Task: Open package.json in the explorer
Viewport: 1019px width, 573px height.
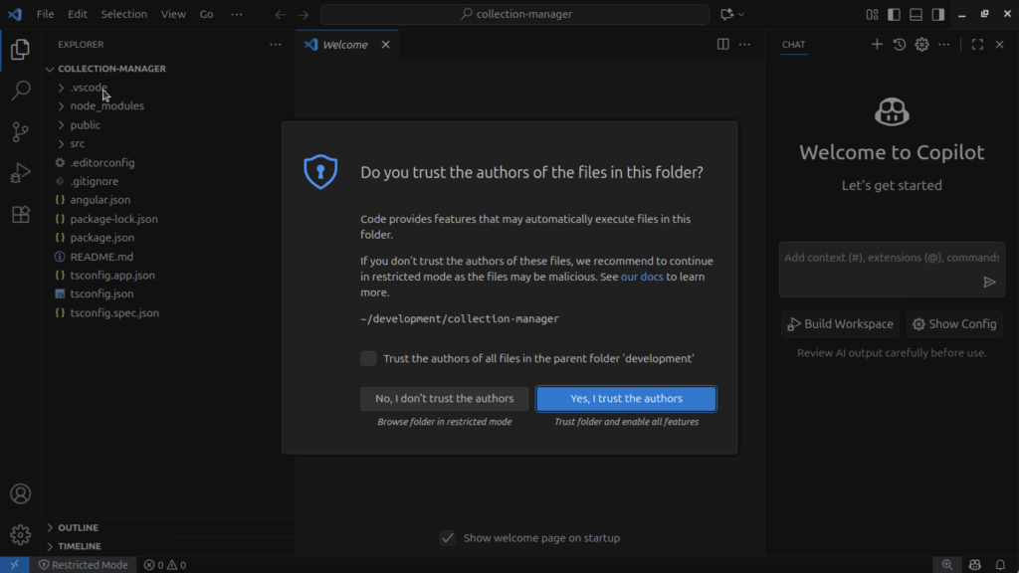Action: pyautogui.click(x=102, y=238)
